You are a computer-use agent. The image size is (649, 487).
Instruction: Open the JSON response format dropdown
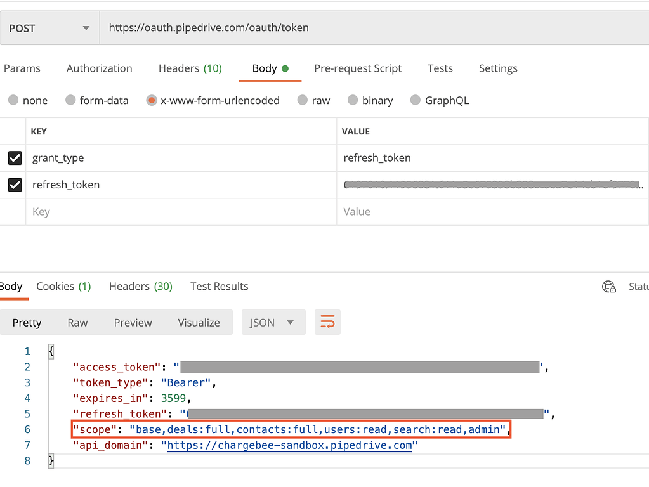pos(273,322)
